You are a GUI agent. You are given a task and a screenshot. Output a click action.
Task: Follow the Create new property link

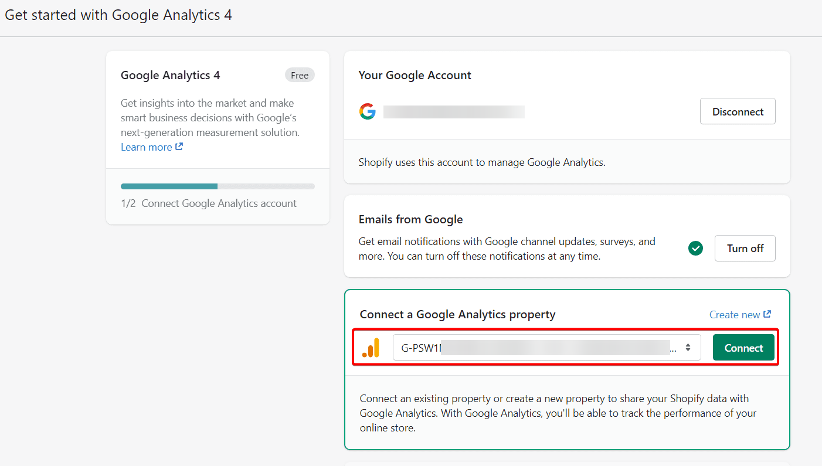[x=734, y=315]
